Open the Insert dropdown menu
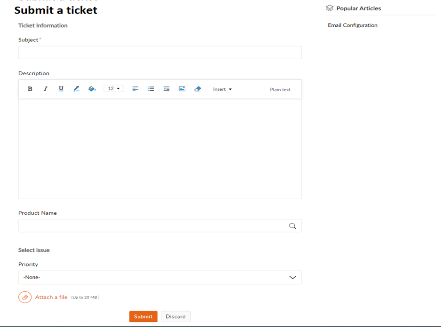The image size is (441, 327). 222,89
